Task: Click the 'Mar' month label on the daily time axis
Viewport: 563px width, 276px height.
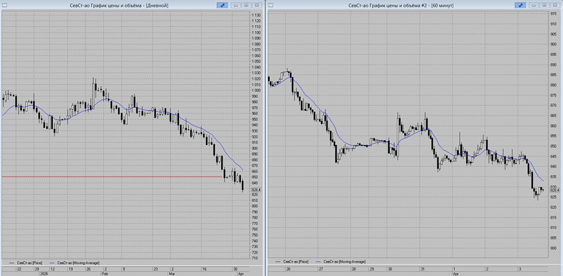Action: (x=172, y=273)
